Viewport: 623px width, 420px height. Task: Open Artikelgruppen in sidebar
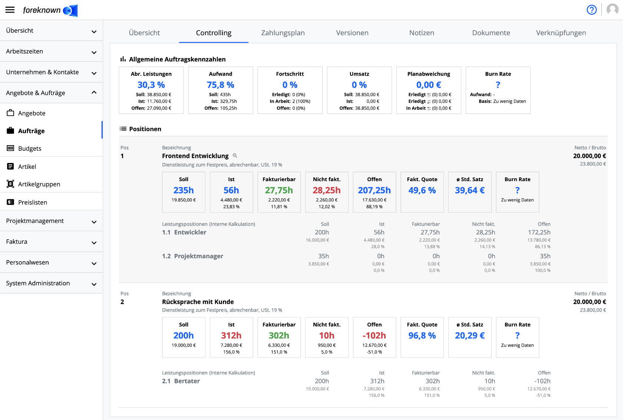click(x=51, y=184)
